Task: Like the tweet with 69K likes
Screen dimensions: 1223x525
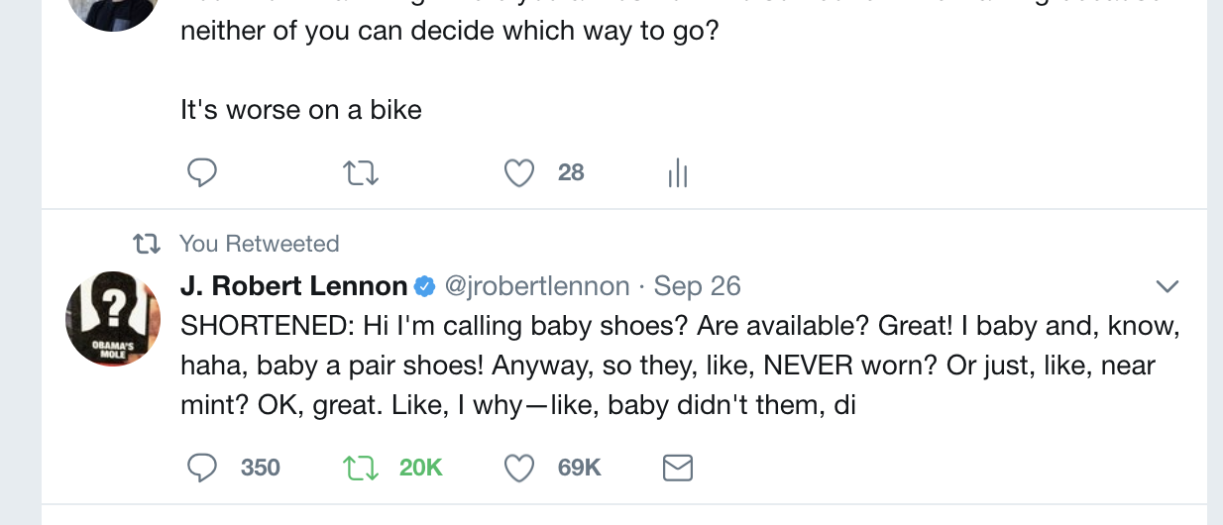Action: (x=519, y=468)
